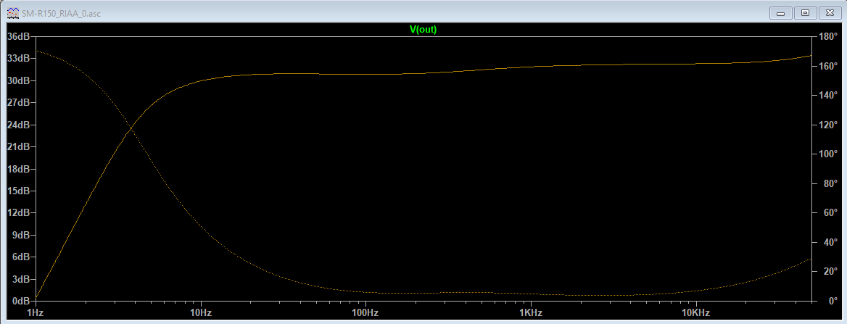Click the 120° phase axis label
The image size is (847, 324).
pos(829,125)
